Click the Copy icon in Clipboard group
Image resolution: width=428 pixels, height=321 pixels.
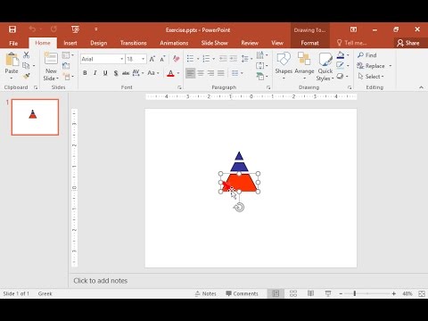tap(26, 65)
